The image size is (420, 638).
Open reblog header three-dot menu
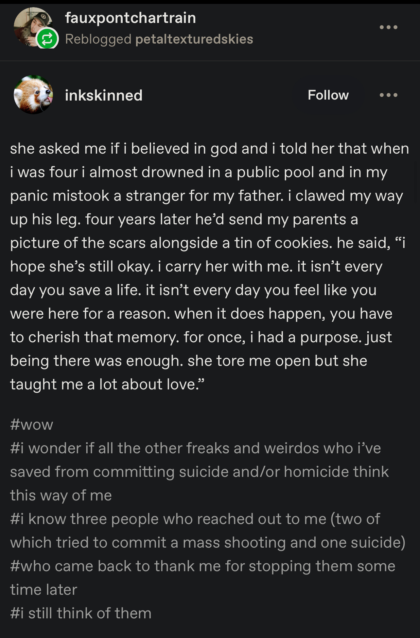pyautogui.click(x=389, y=27)
